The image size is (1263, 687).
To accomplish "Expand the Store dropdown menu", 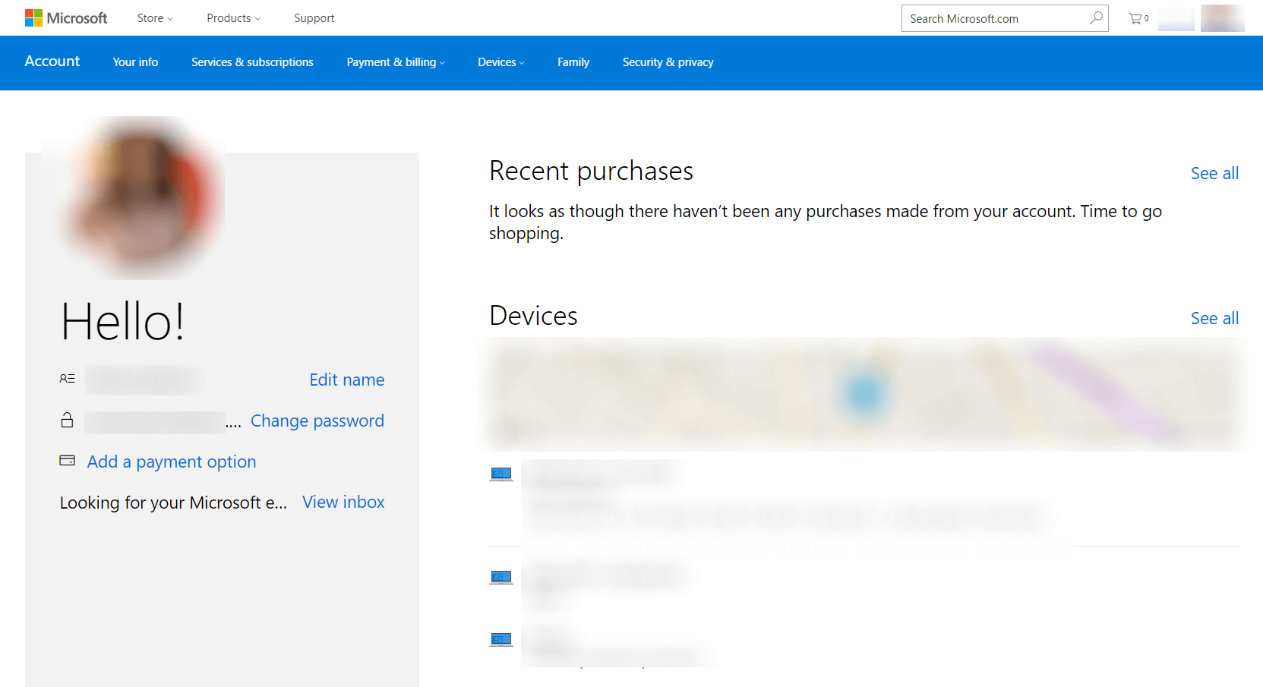I will click(155, 18).
